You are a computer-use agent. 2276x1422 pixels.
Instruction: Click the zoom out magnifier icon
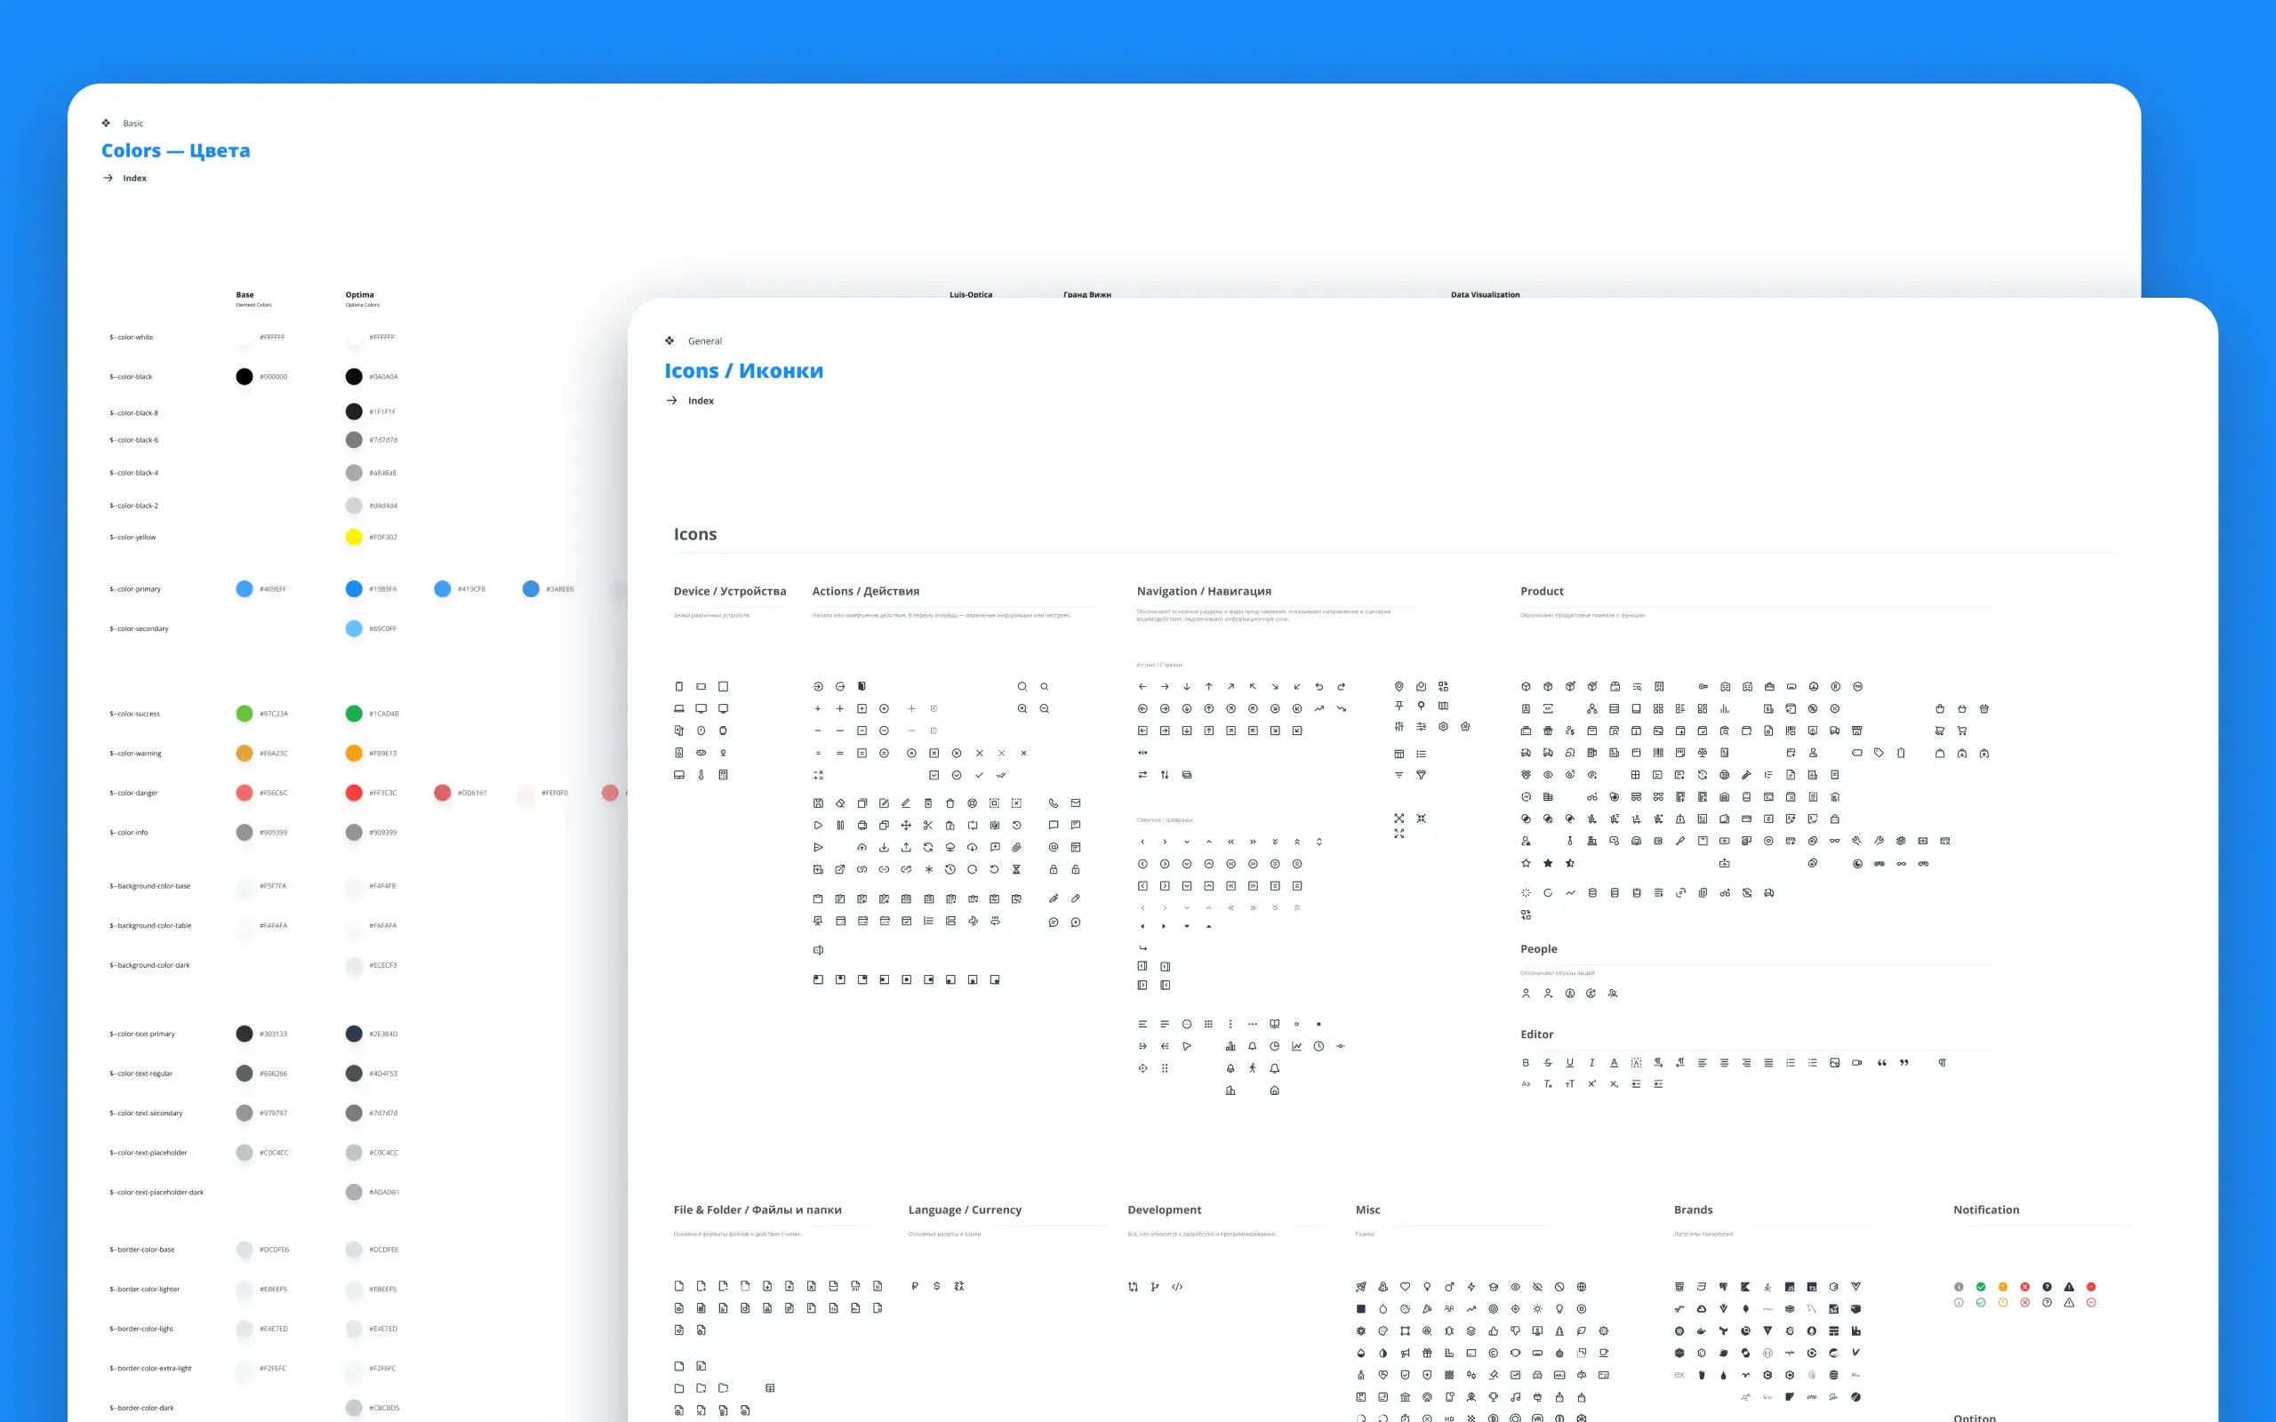[1045, 709]
